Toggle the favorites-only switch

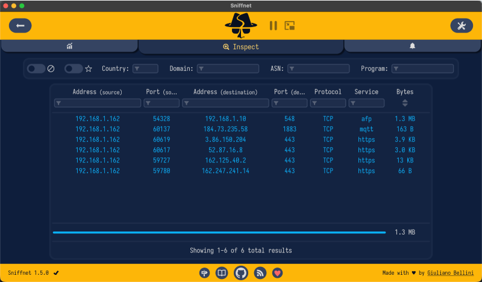[x=74, y=69]
